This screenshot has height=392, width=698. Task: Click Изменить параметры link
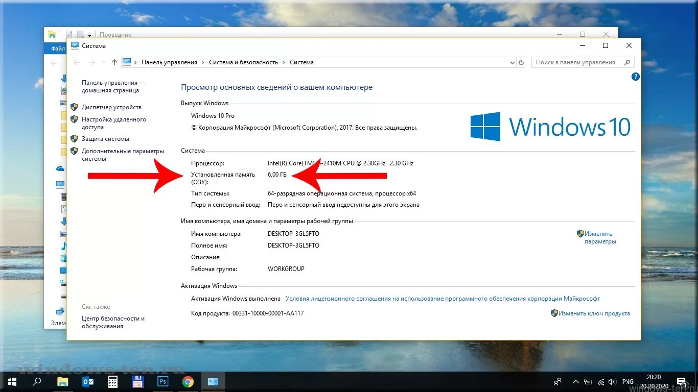click(x=600, y=237)
